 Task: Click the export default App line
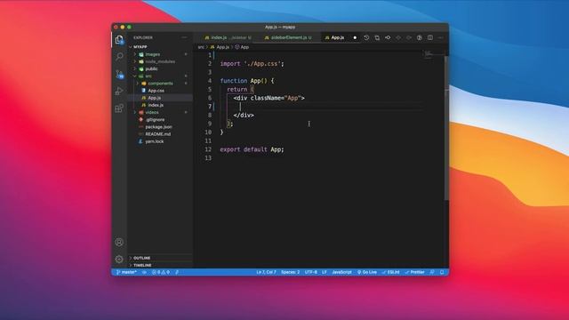point(252,149)
